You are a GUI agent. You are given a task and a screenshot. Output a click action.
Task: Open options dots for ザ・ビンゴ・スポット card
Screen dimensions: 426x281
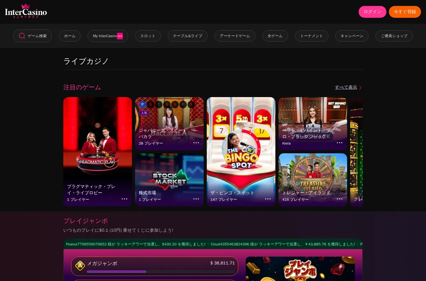268,199
